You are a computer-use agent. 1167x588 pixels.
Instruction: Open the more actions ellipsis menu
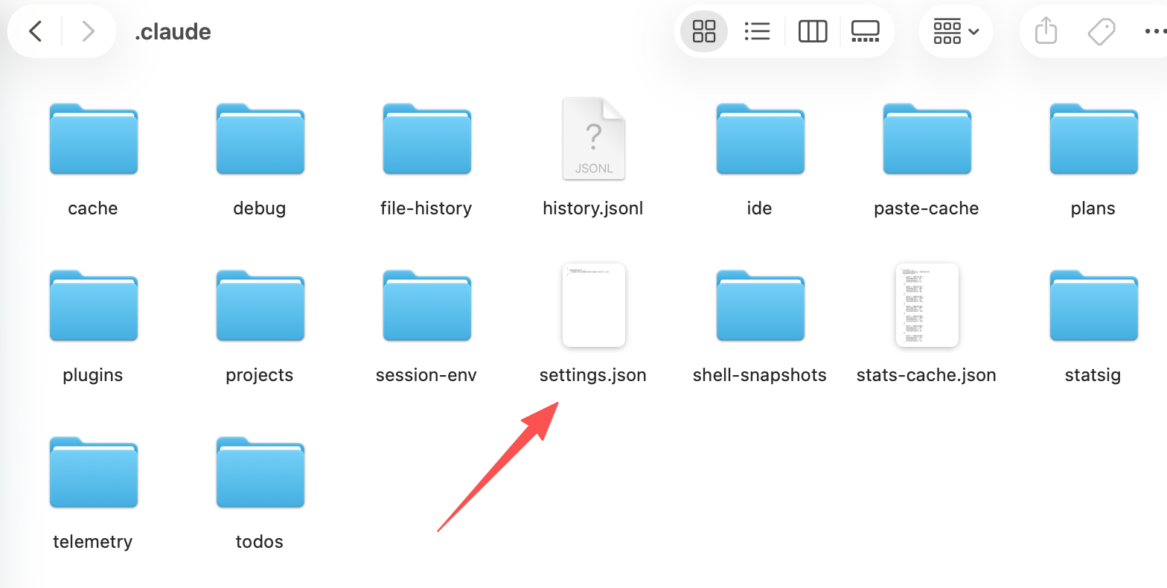[1154, 31]
